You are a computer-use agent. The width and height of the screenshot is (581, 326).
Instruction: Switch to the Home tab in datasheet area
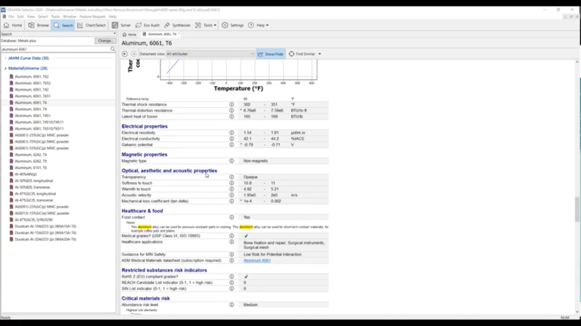click(x=129, y=35)
